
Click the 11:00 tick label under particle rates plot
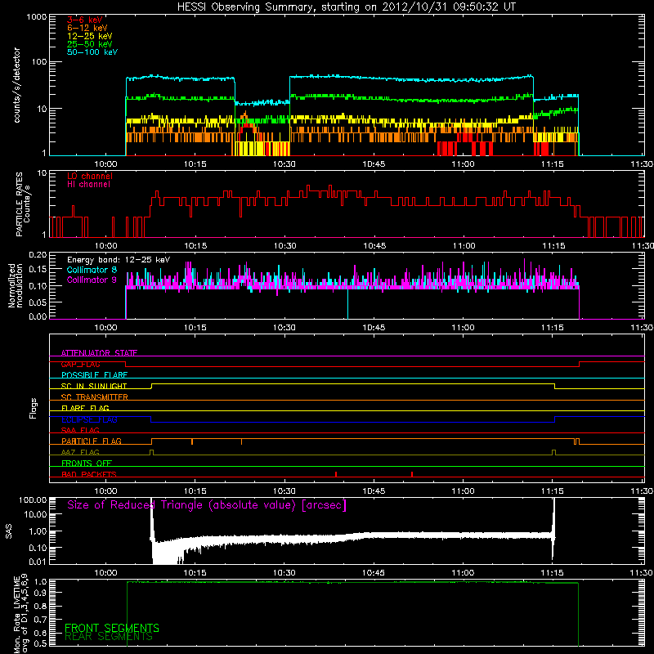464,246
